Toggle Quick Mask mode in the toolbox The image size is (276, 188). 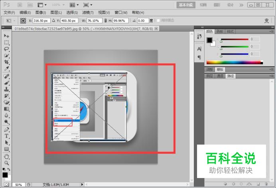point(6,184)
